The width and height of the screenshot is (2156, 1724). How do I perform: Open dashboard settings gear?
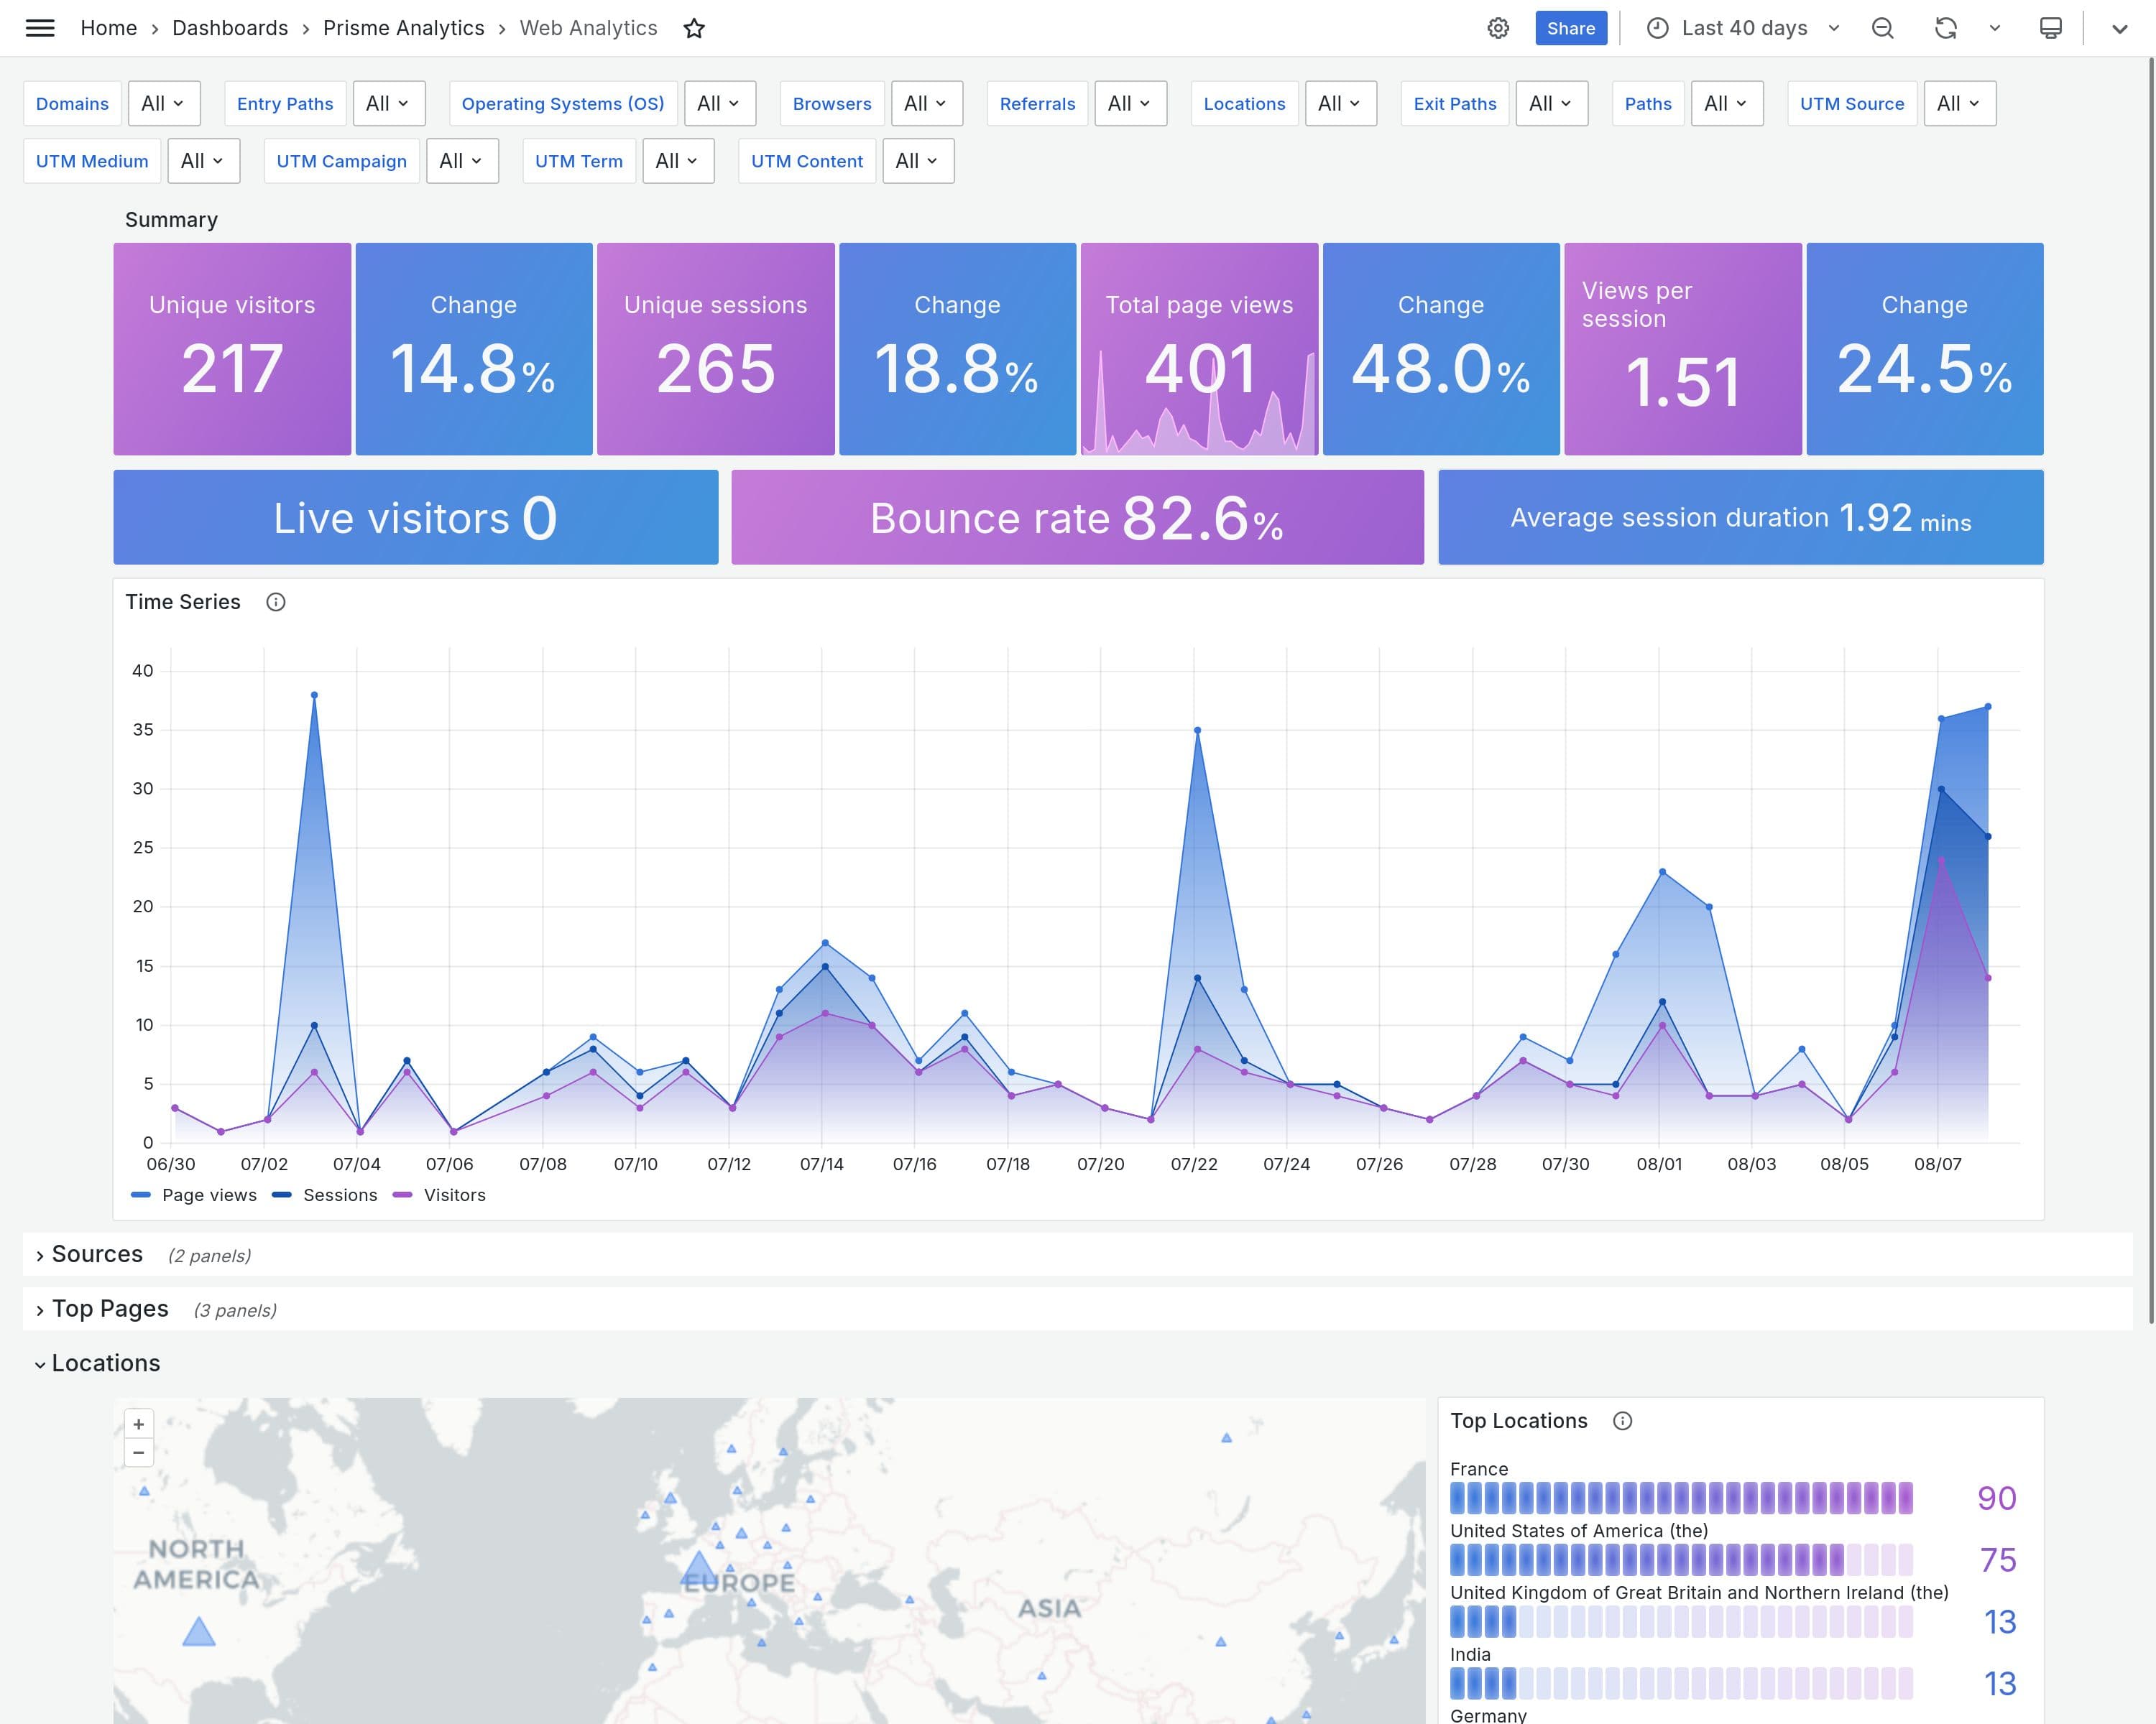(1497, 28)
